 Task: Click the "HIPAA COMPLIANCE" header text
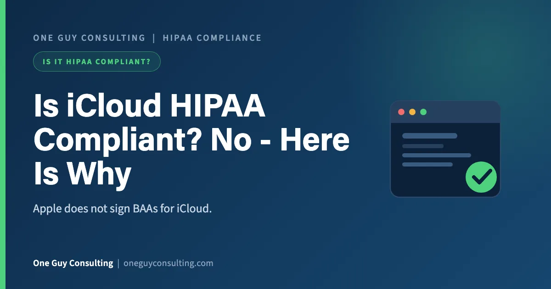(x=212, y=38)
